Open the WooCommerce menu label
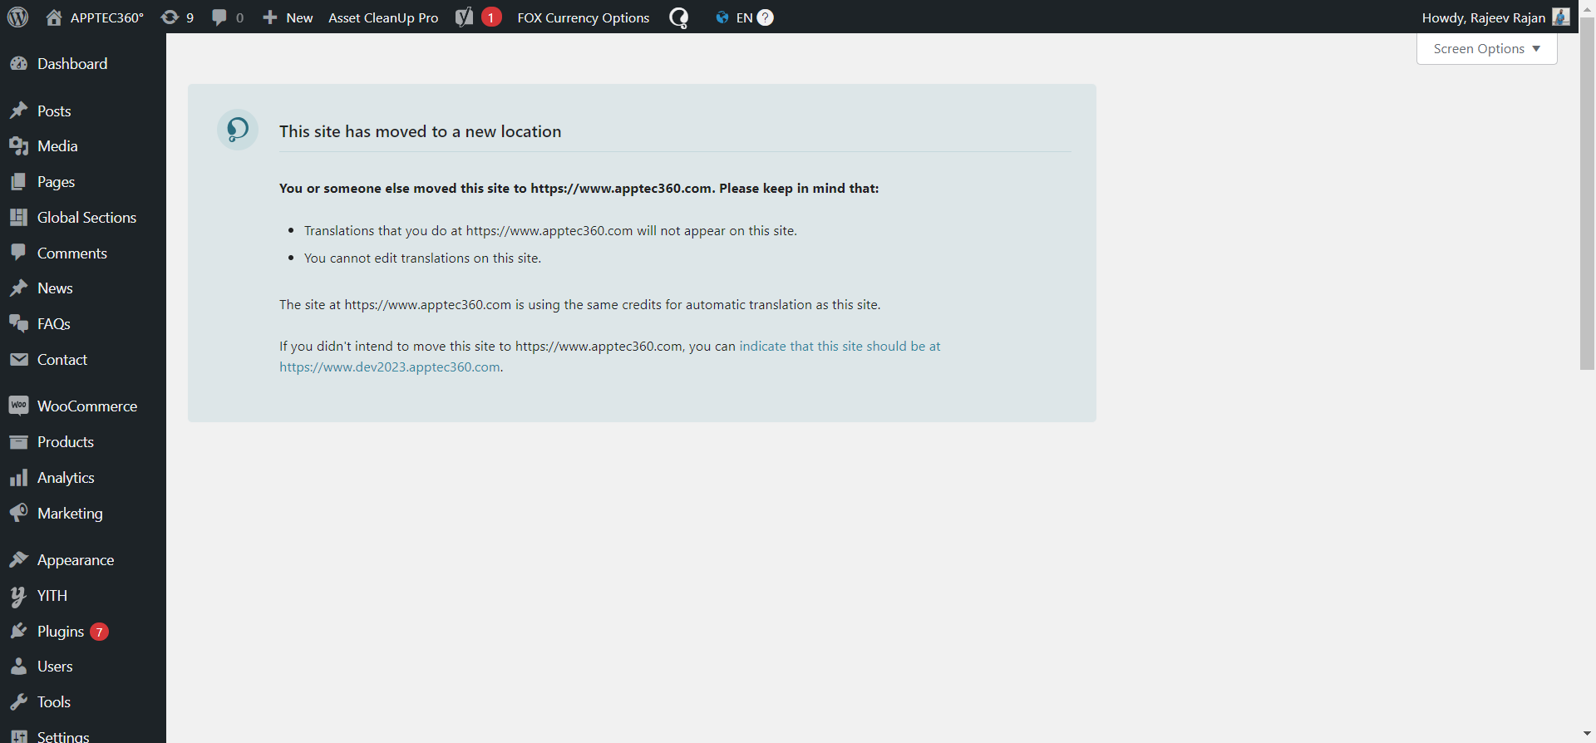Screen dimensions: 1596x743 [87, 406]
